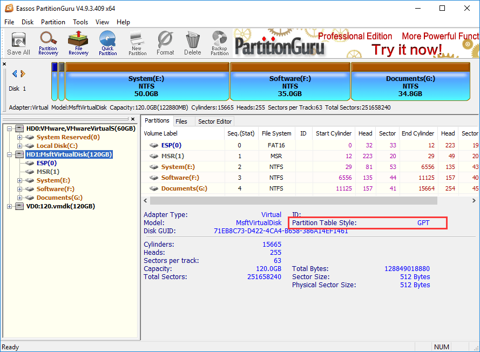The height and width of the screenshot is (352, 480).
Task: Sort by File System column header
Action: pyautogui.click(x=276, y=133)
